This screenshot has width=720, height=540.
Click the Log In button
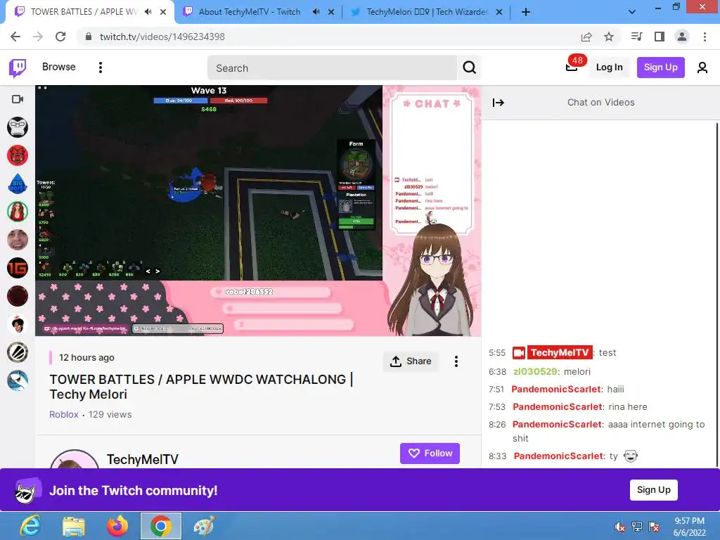pyautogui.click(x=609, y=67)
